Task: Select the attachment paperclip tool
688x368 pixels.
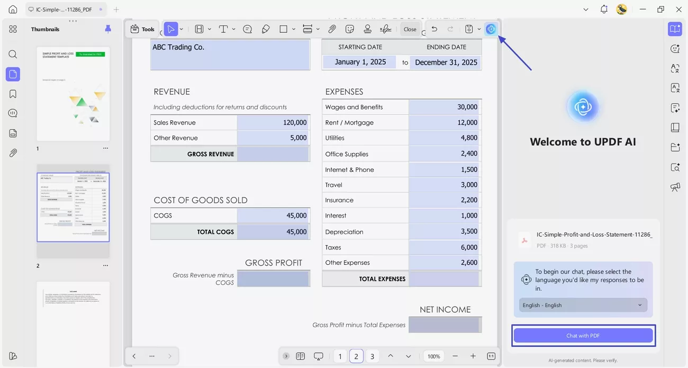Action: [332, 29]
